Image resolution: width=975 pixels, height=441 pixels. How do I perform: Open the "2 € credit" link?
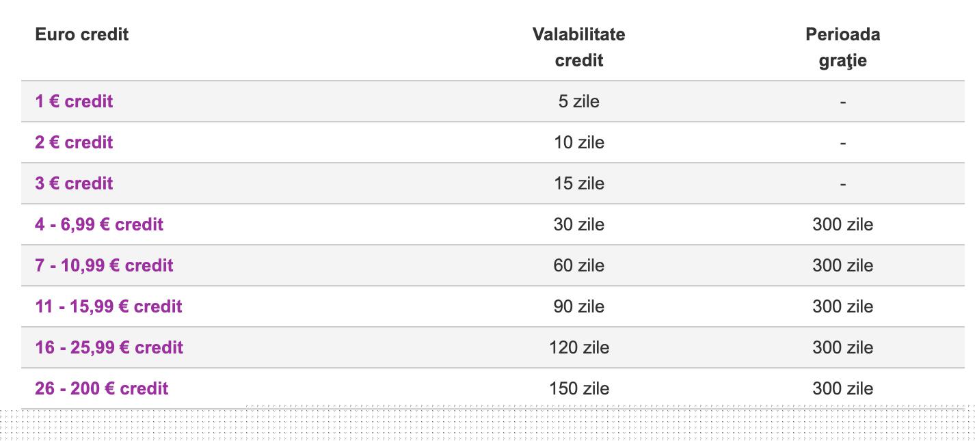click(74, 142)
